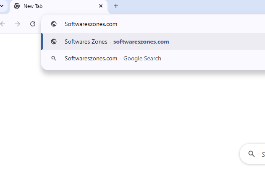Open the tab search dropdown chevron
The image size is (265, 171).
coord(2,6)
